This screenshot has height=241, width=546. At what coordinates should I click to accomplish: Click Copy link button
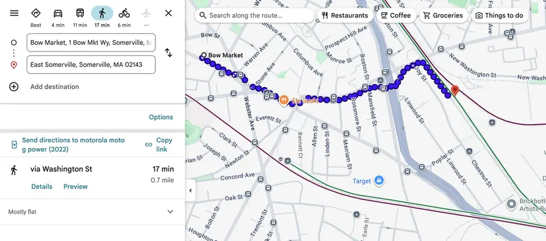(159, 145)
